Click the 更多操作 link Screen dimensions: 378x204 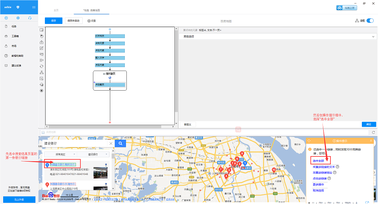[318, 184]
